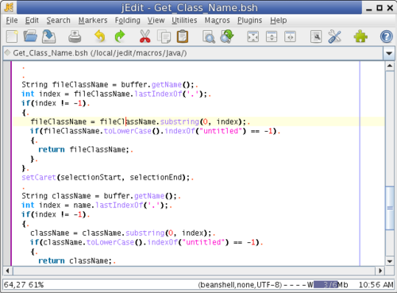397x293 pixels.
Task: Click the horizontal scrollbar right arrow
Action: click(380, 271)
